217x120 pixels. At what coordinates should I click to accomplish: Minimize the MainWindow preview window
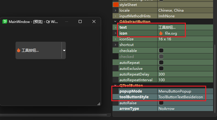tap(66, 21)
